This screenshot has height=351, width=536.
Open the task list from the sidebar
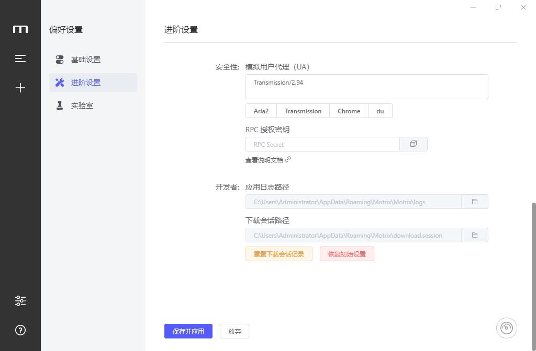pos(20,58)
